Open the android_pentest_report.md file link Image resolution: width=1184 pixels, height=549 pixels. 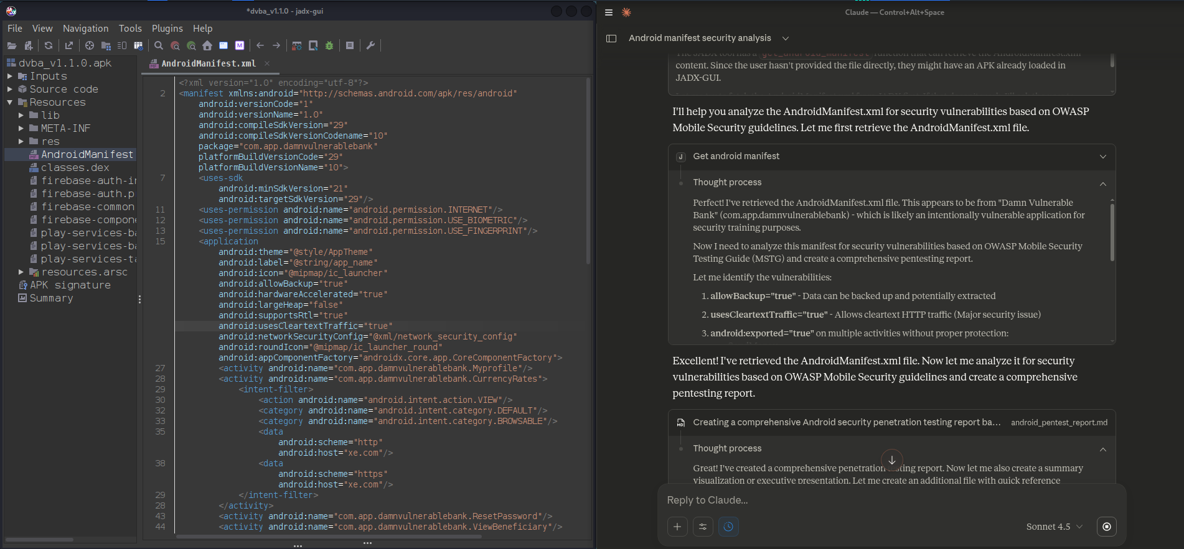click(1058, 423)
